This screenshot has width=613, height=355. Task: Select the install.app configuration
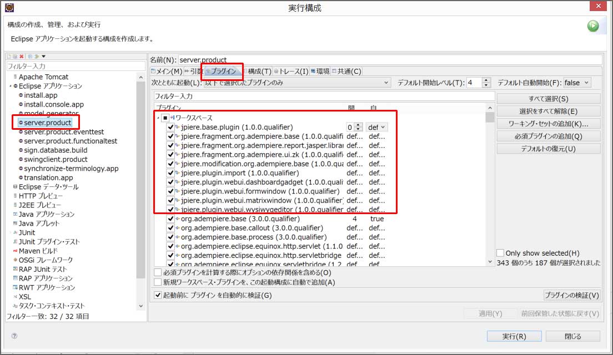coord(41,95)
